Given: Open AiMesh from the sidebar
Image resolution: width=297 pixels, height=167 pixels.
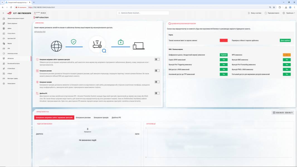Looking at the screenshot, I should pos(9,28).
